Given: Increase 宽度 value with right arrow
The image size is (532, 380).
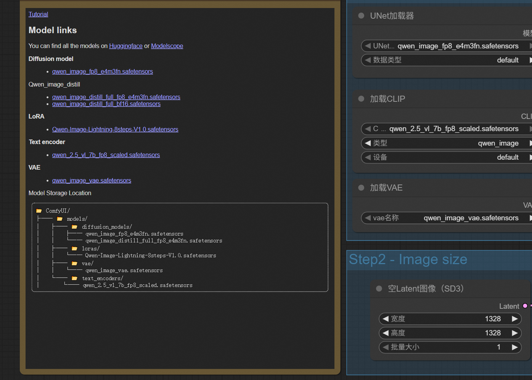Looking at the screenshot, I should point(515,319).
